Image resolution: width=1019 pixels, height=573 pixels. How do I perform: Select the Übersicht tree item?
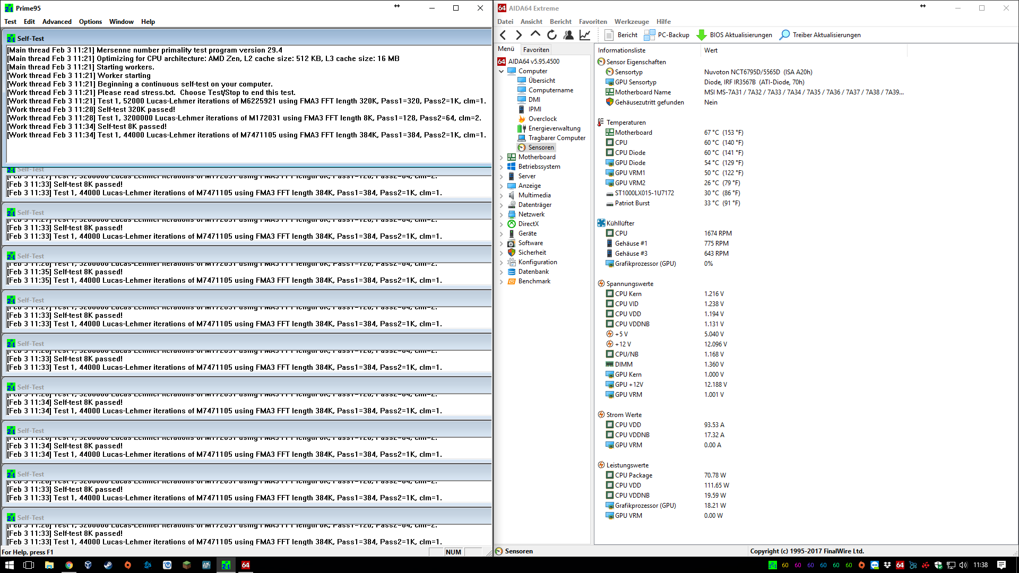(541, 81)
